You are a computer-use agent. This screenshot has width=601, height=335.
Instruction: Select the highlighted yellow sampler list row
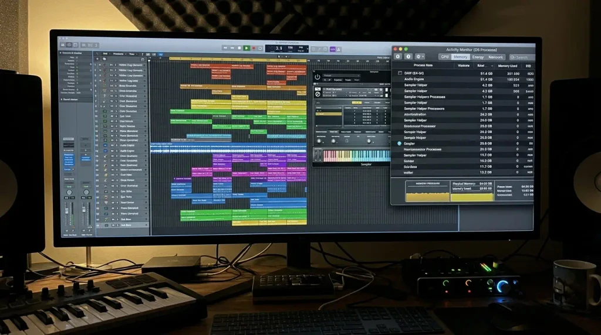point(328,114)
